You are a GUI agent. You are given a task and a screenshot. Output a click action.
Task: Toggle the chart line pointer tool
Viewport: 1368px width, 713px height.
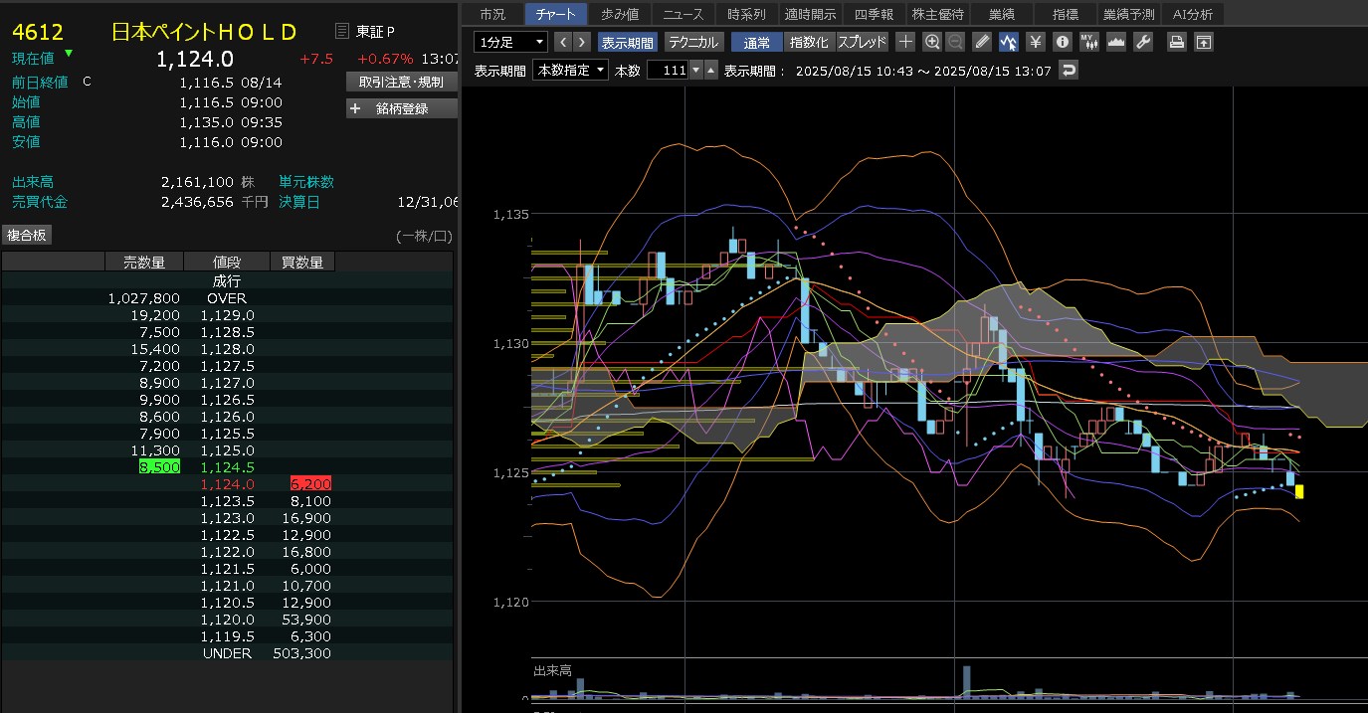click(1009, 42)
